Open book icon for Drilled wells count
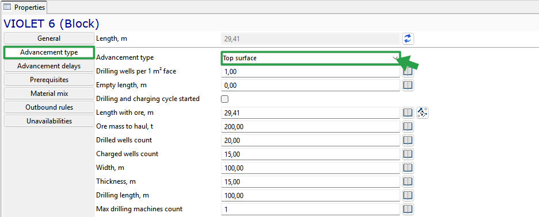This screenshot has width=539, height=217. click(x=408, y=140)
